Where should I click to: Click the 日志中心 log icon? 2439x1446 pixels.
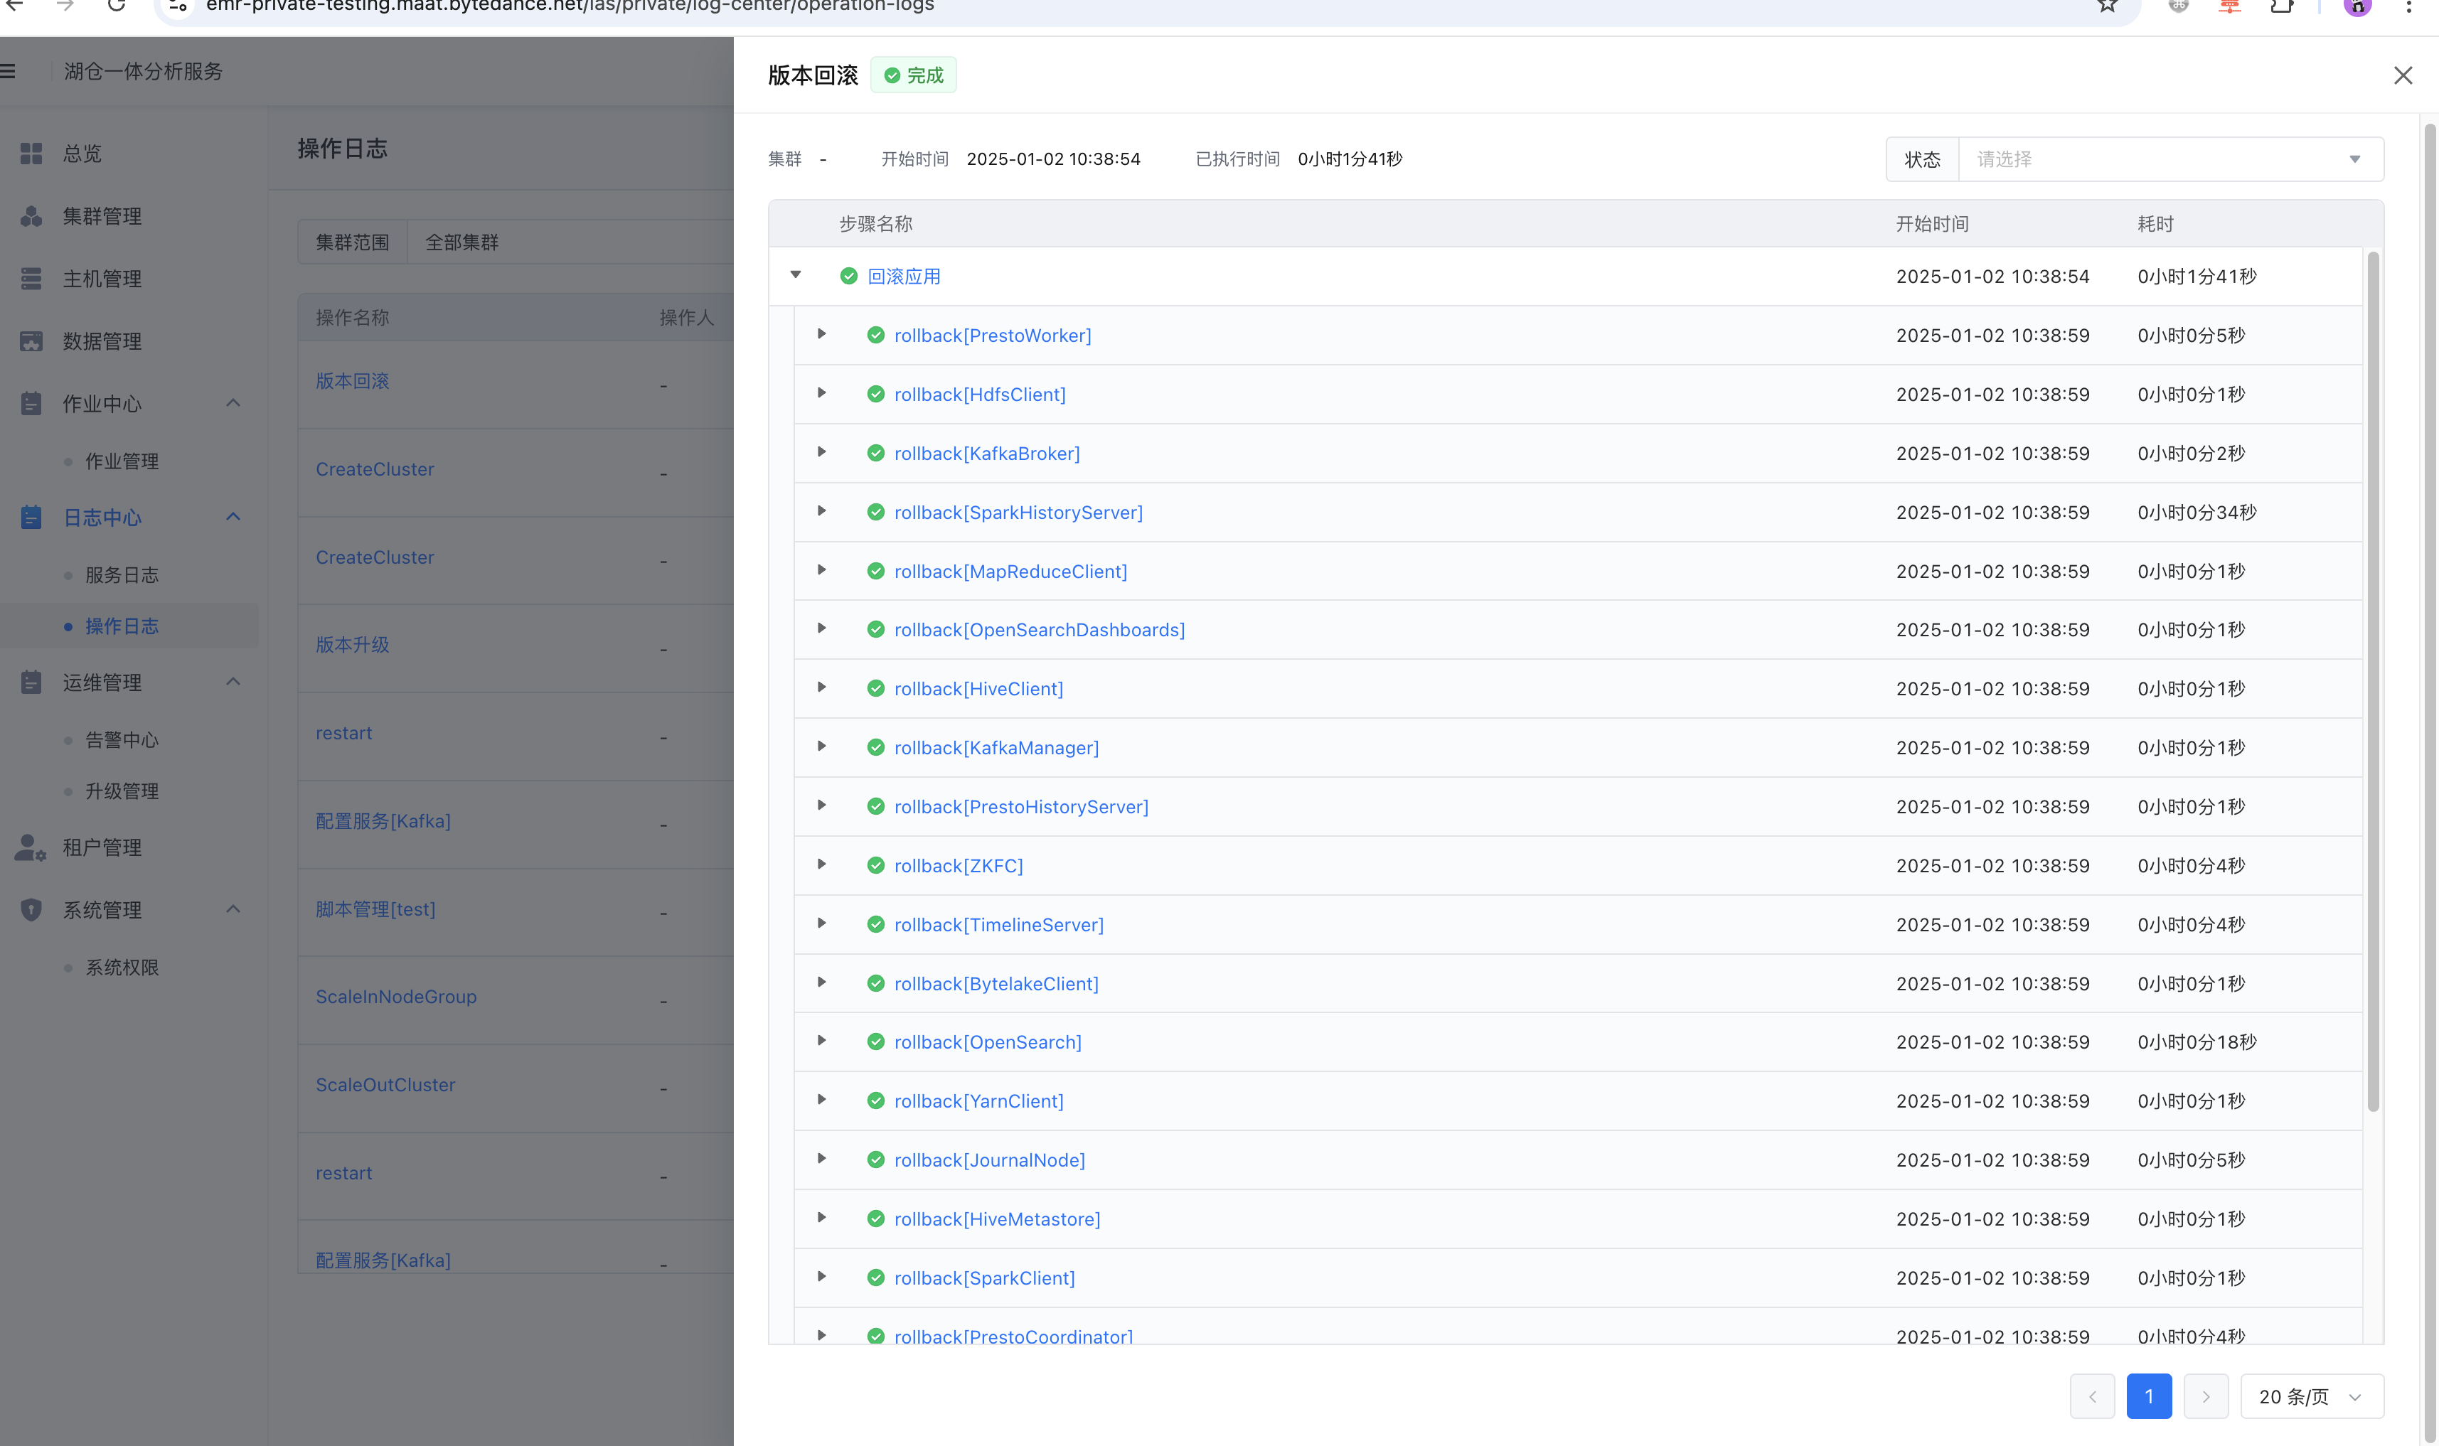[31, 518]
